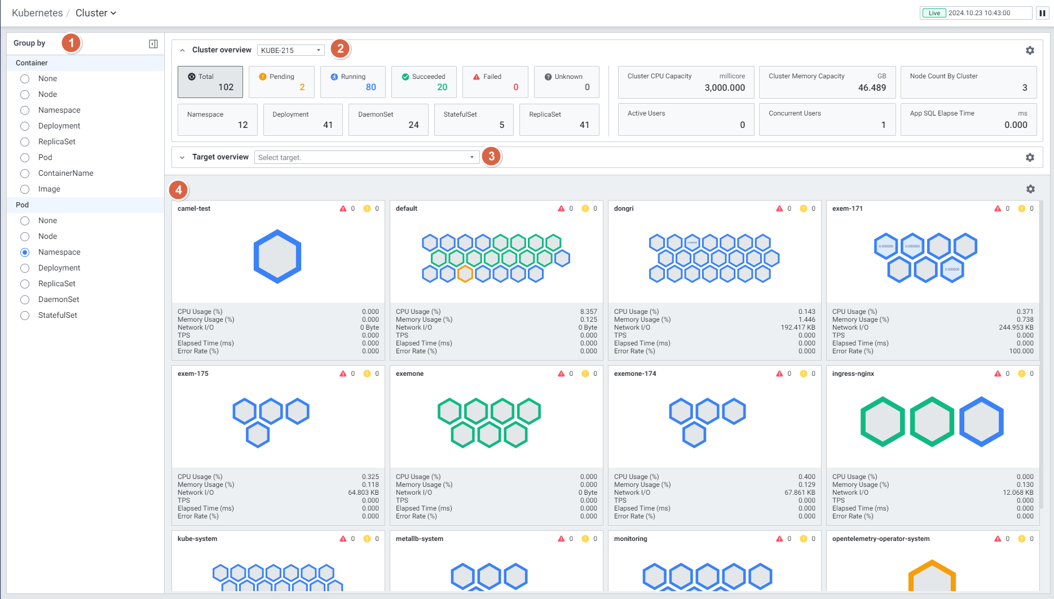This screenshot has width=1054, height=599.
Task: Click the blue hexagon in ingress-nginx
Action: coord(981,422)
